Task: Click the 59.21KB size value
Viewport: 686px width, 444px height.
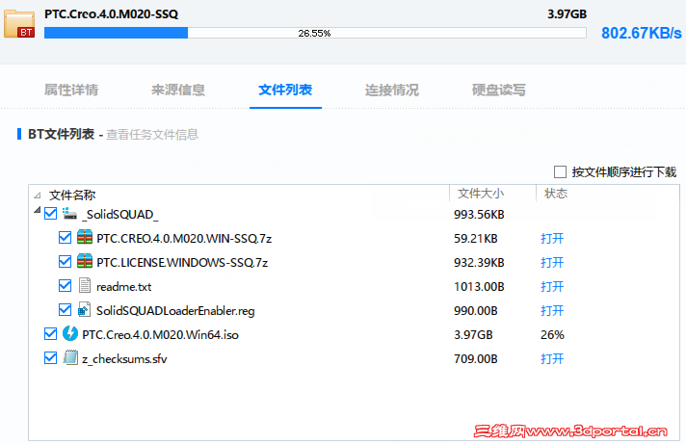Action: coord(476,239)
